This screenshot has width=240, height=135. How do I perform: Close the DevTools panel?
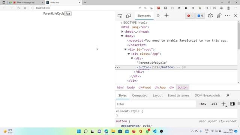point(235,16)
